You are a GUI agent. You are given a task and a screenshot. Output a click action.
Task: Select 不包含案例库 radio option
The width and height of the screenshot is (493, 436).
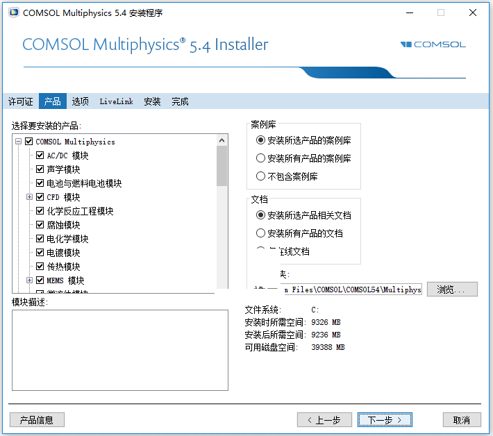(260, 176)
